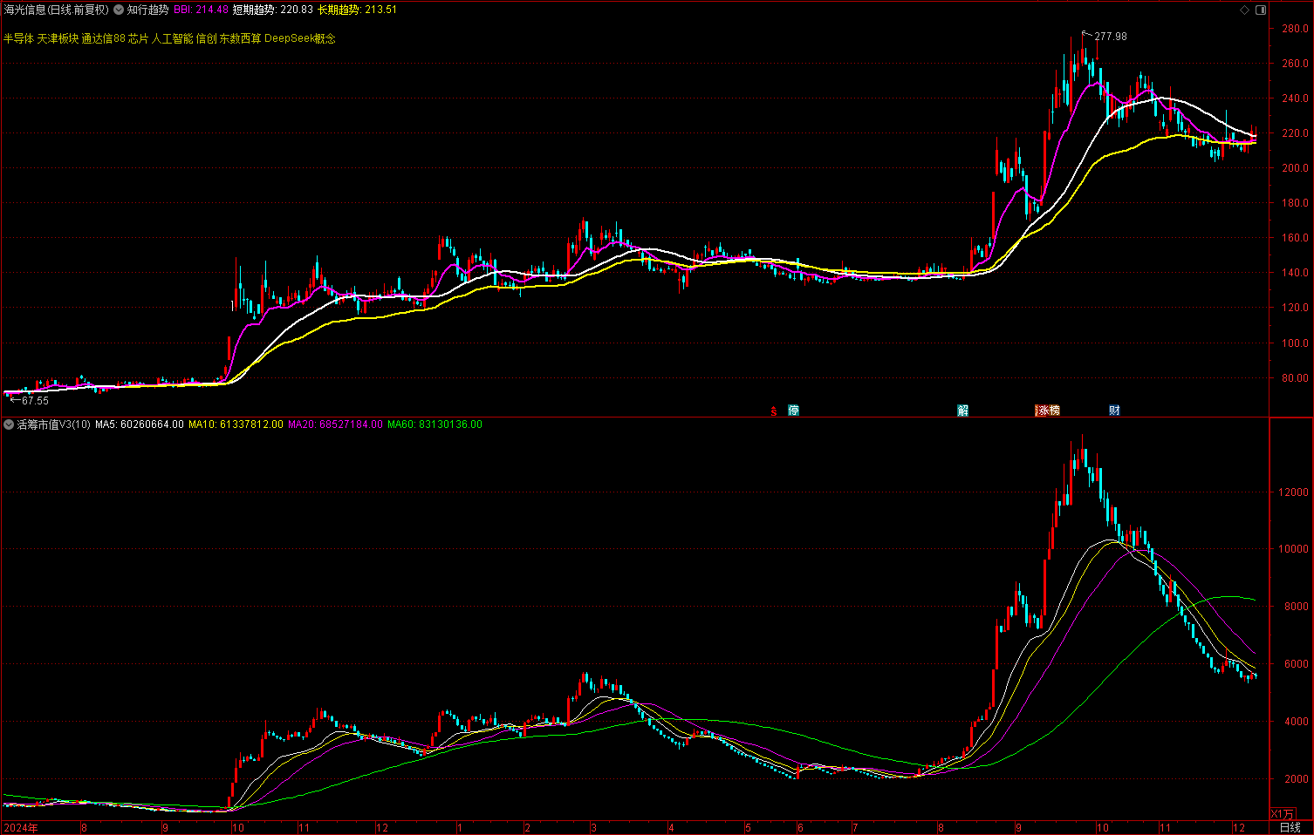Open the 涨榜 event marker
The height and width of the screenshot is (835, 1314).
coord(1047,411)
